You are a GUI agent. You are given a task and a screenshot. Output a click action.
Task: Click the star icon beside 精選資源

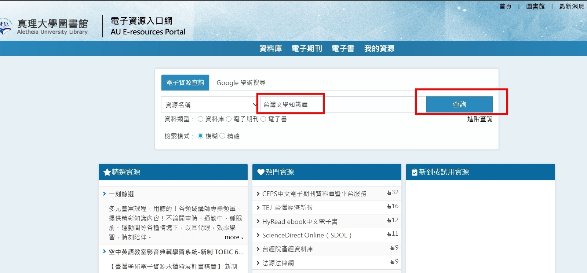click(107, 172)
